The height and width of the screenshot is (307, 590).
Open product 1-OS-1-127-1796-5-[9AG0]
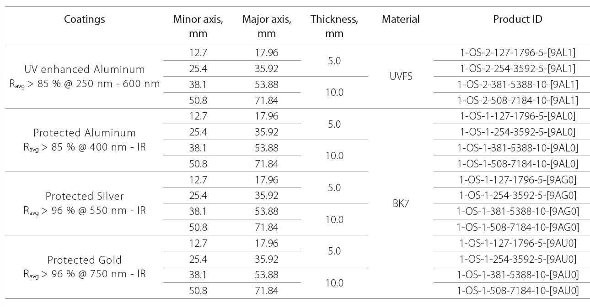point(517,180)
